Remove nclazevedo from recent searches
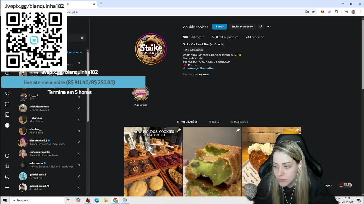This screenshot has width=364, height=204. (x=79, y=165)
